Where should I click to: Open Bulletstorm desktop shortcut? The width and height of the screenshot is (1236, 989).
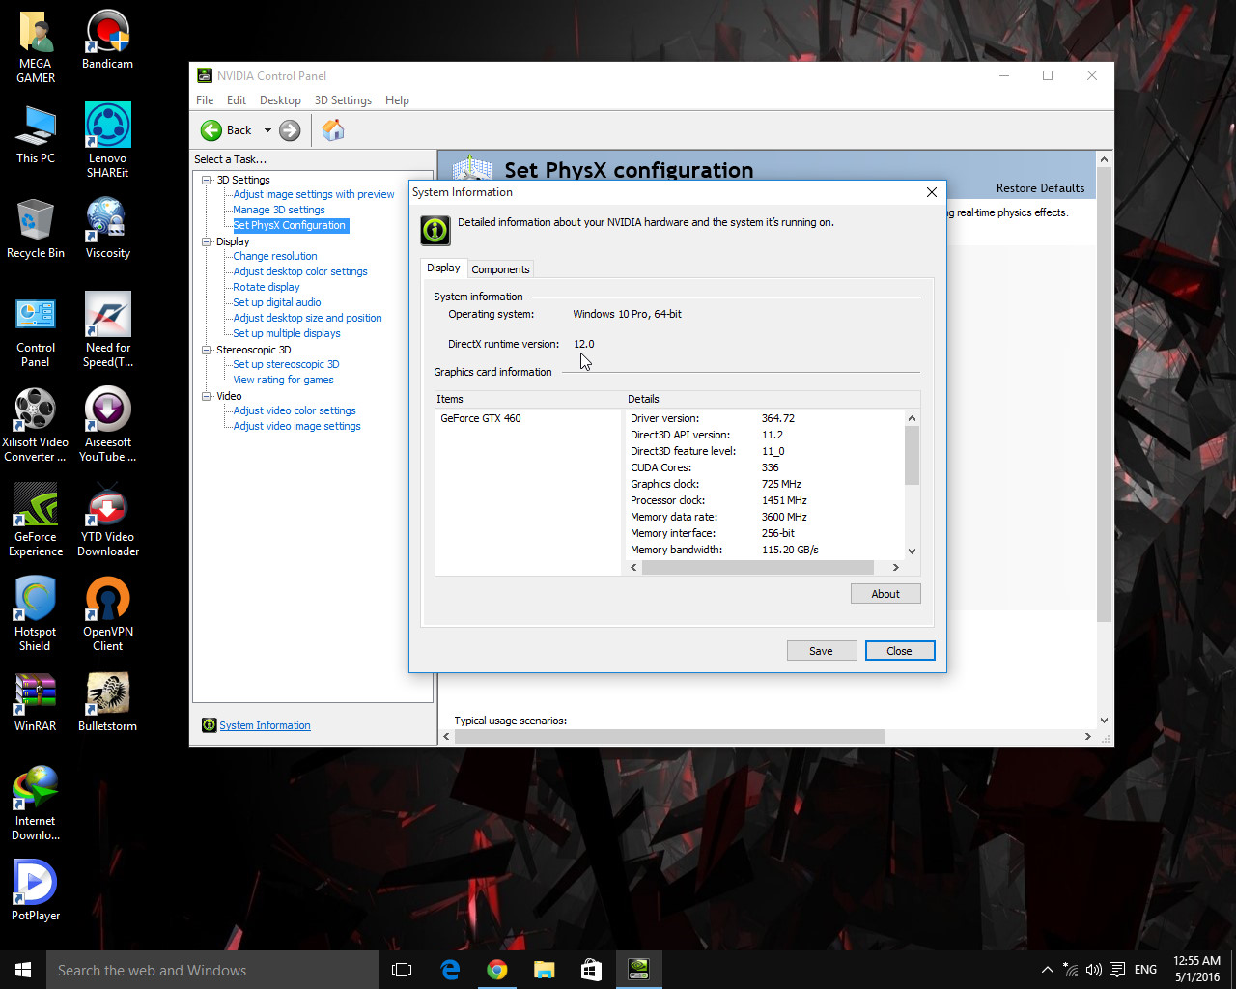coord(107,695)
